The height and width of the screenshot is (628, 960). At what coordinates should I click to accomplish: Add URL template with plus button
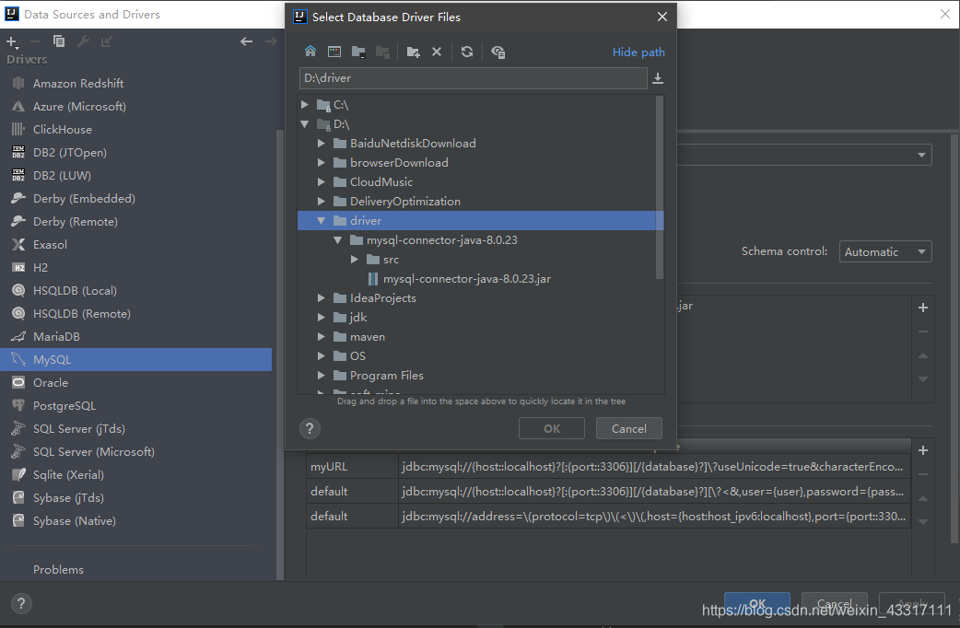coord(922,450)
